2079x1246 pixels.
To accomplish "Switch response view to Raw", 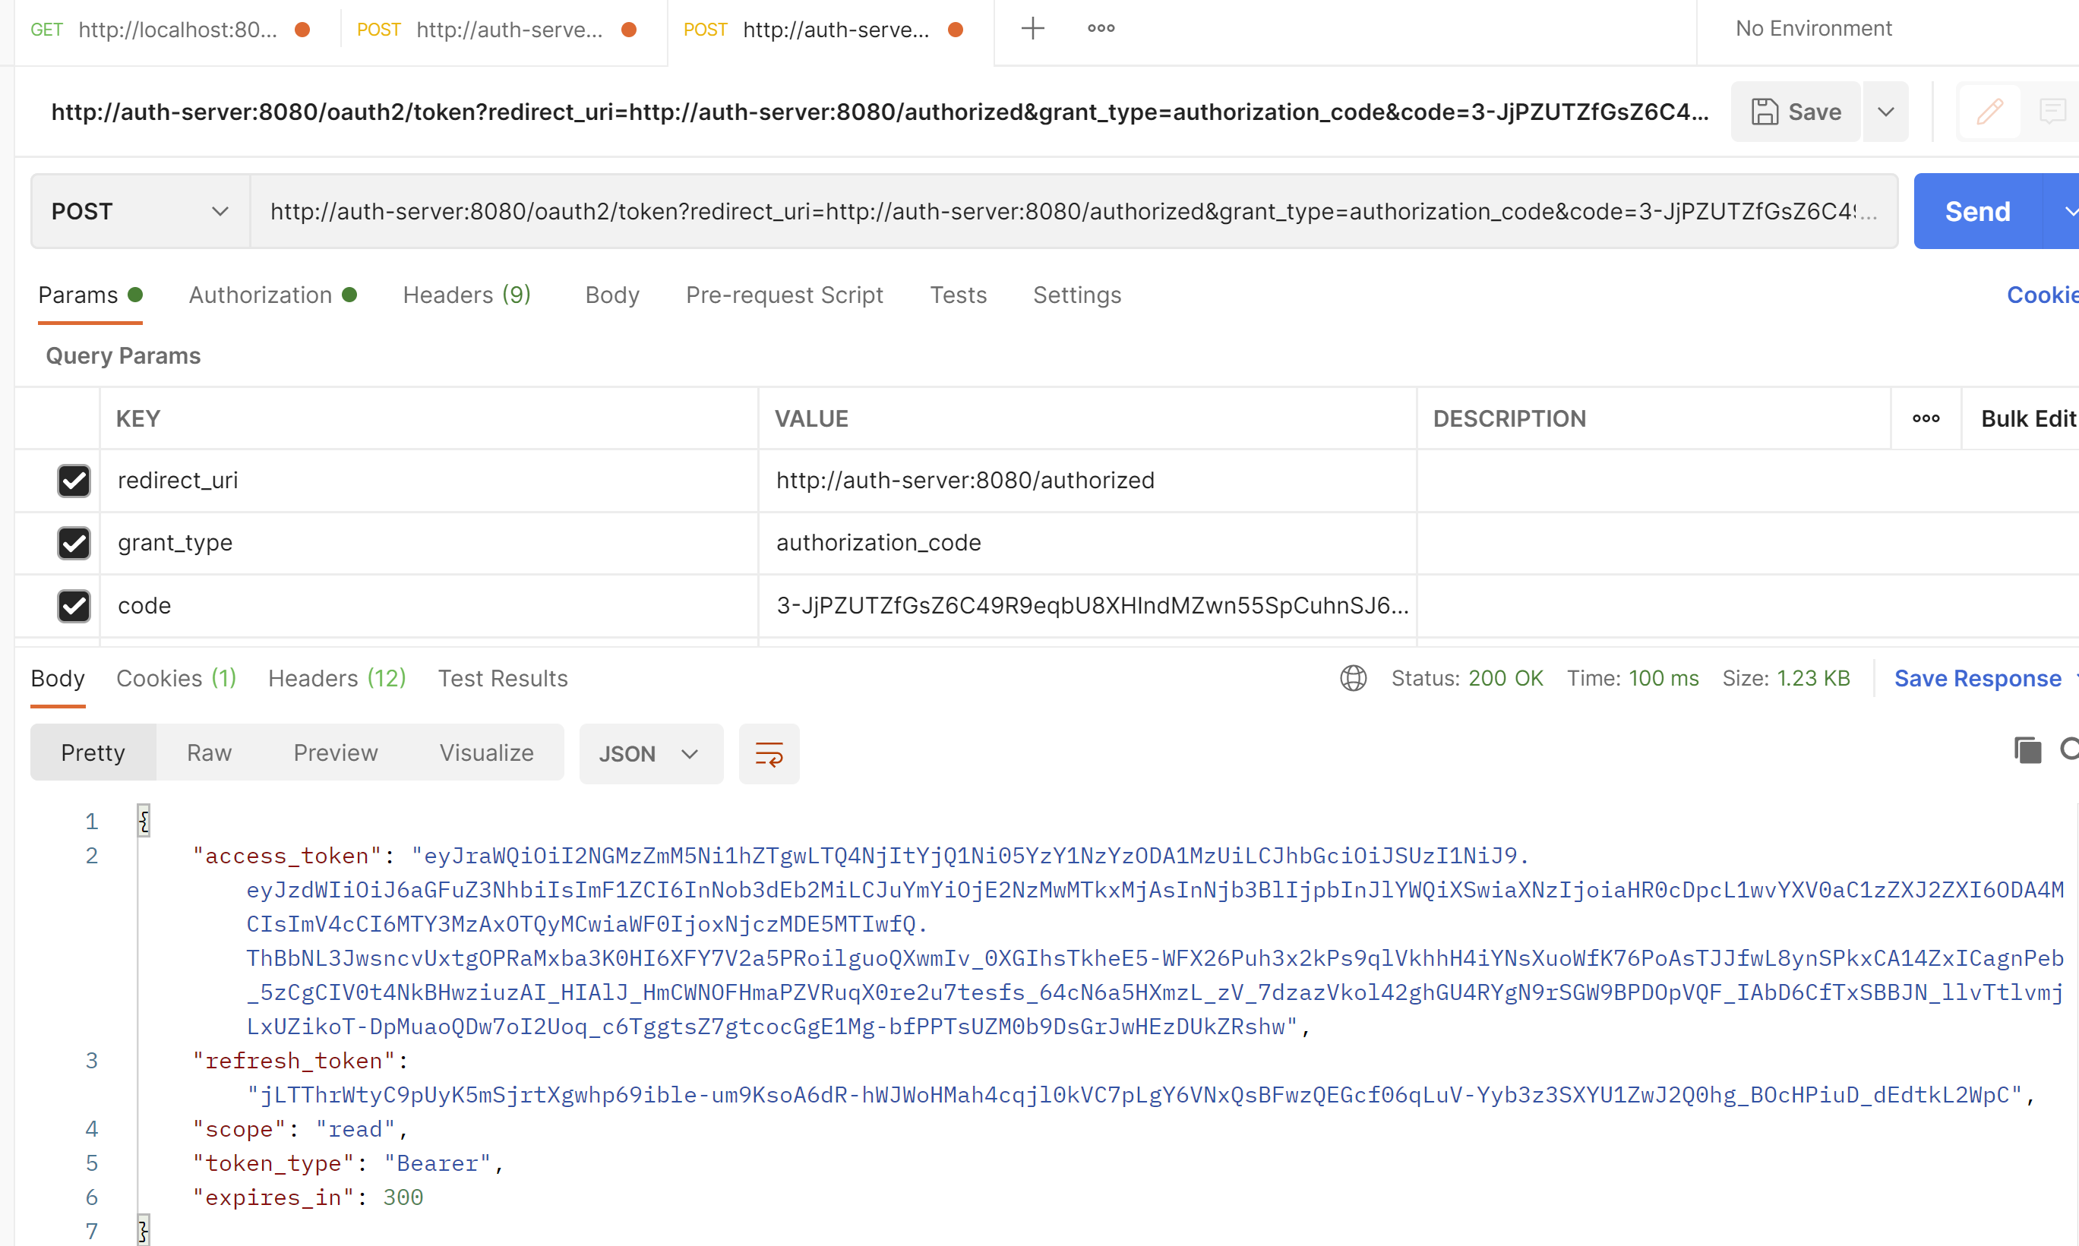I will pyautogui.click(x=208, y=753).
